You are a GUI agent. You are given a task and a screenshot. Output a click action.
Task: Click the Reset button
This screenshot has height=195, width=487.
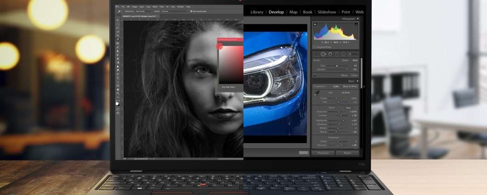click(x=347, y=153)
